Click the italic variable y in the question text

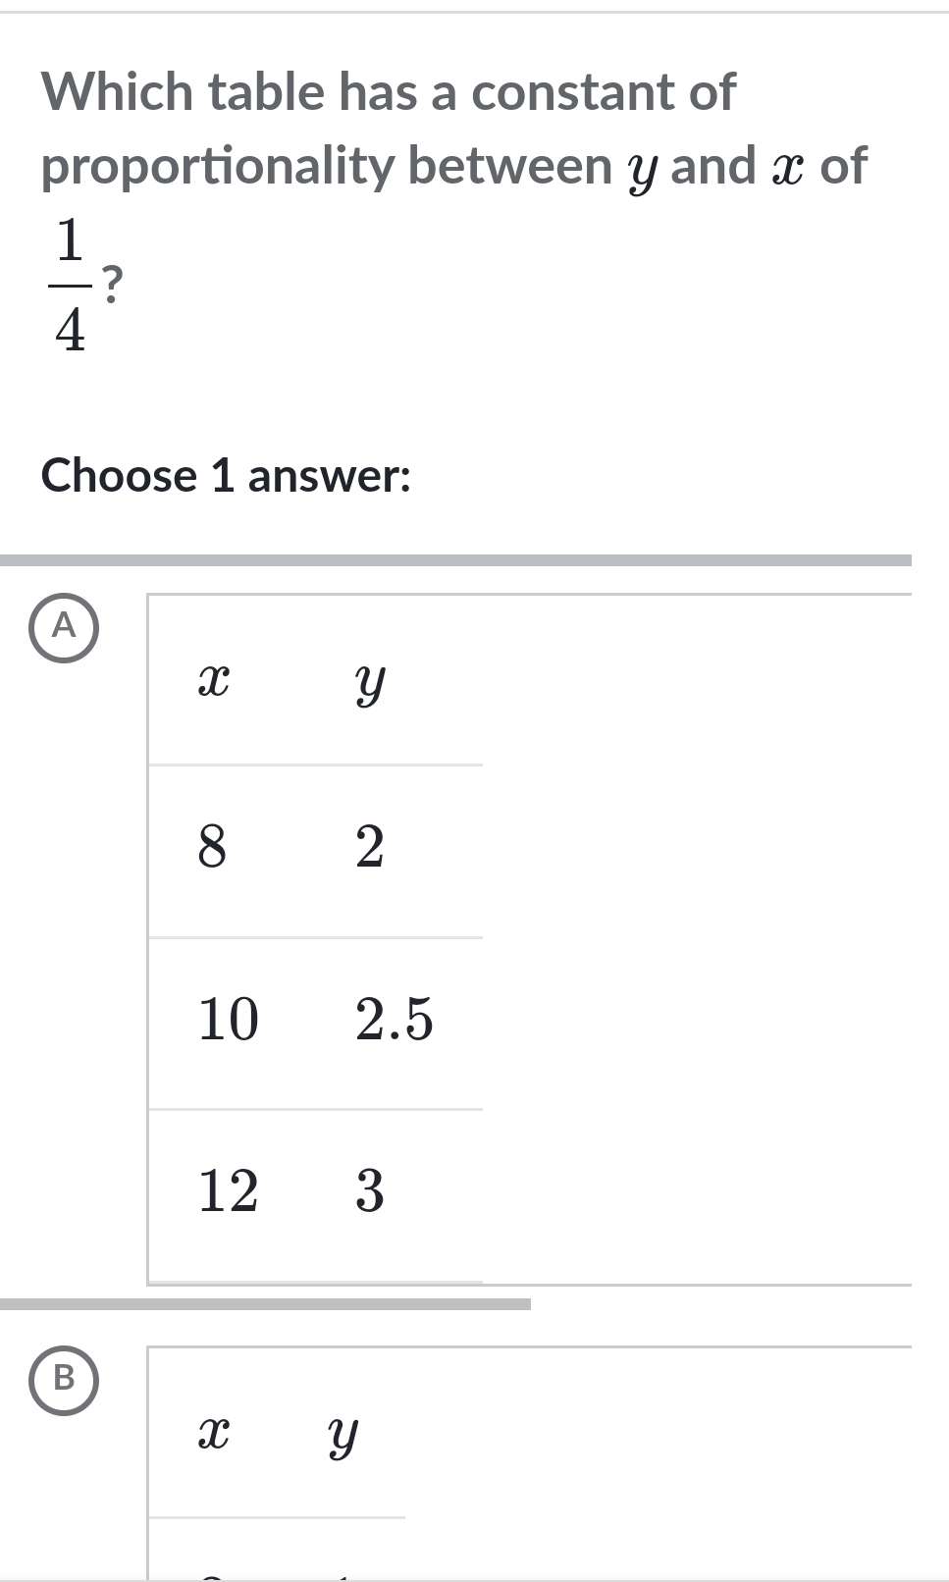tap(642, 167)
